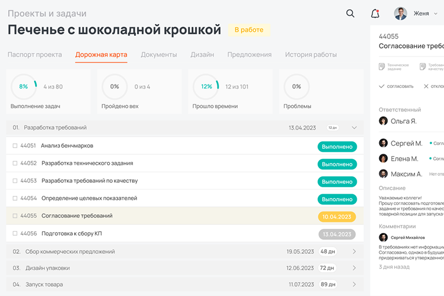
Task: Click Ольга Я. avatar under Ответственный
Action: click(x=383, y=121)
